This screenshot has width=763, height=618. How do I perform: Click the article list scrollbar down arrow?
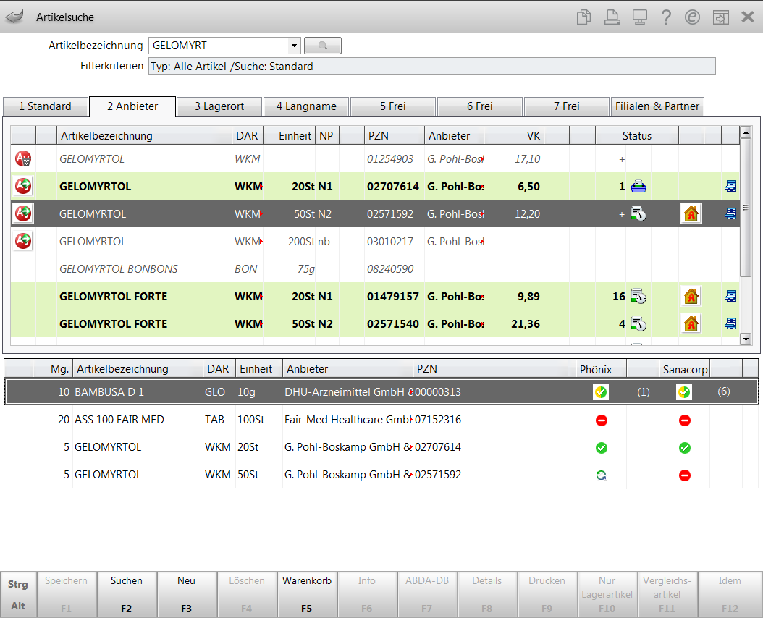[x=746, y=339]
